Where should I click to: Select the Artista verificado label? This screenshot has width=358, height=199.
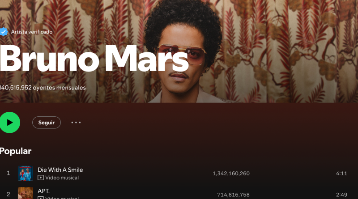32,32
